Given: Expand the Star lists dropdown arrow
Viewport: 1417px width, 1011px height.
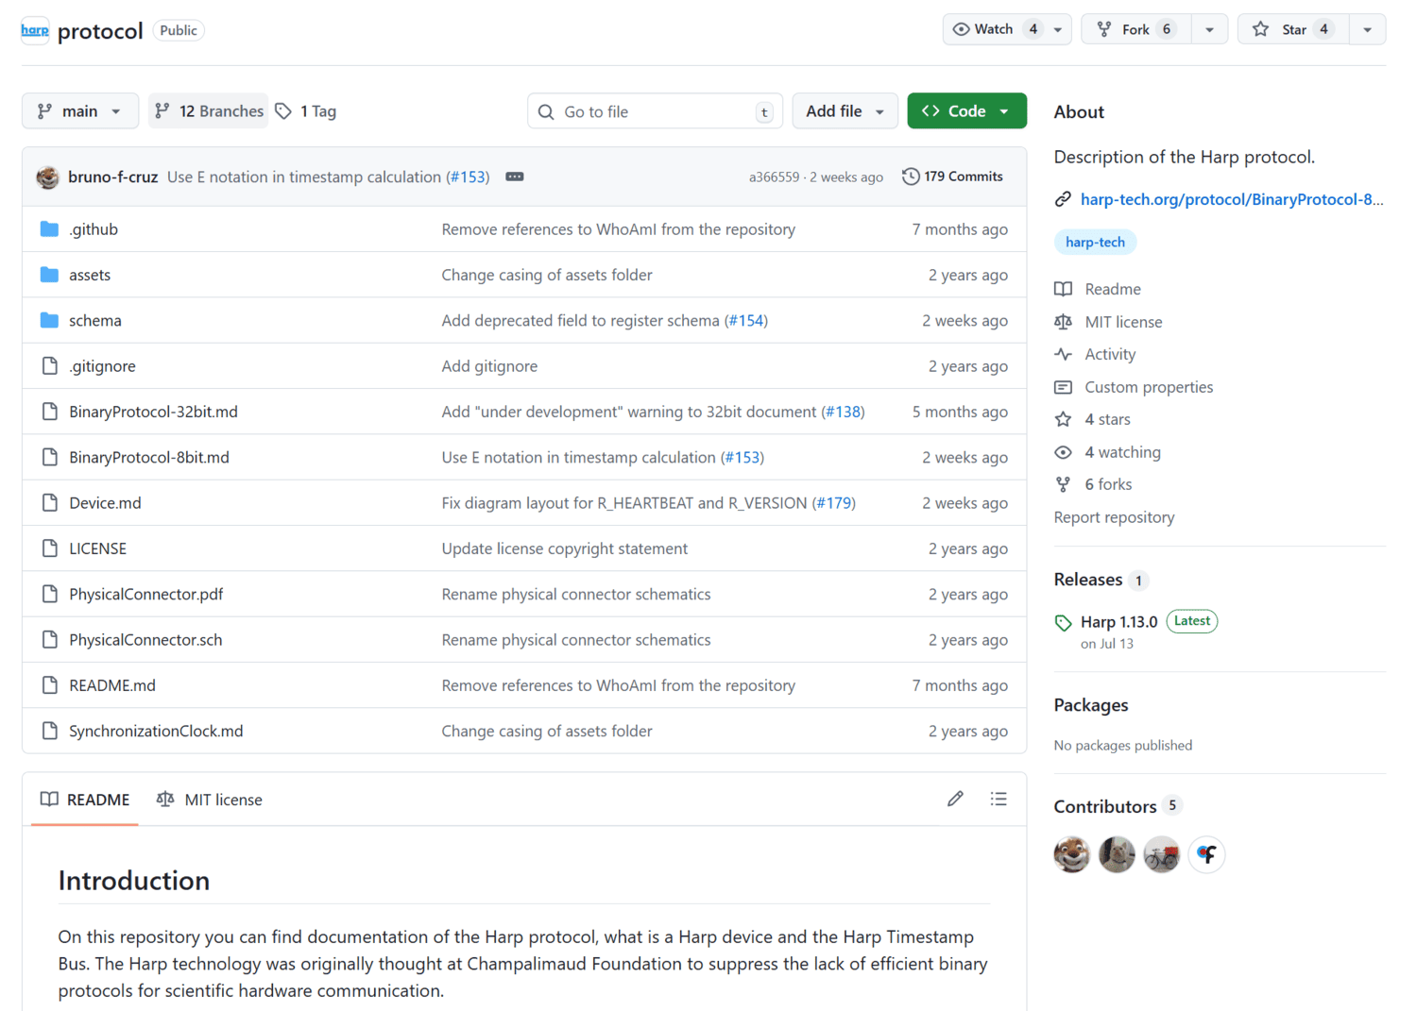Looking at the screenshot, I should [1367, 29].
